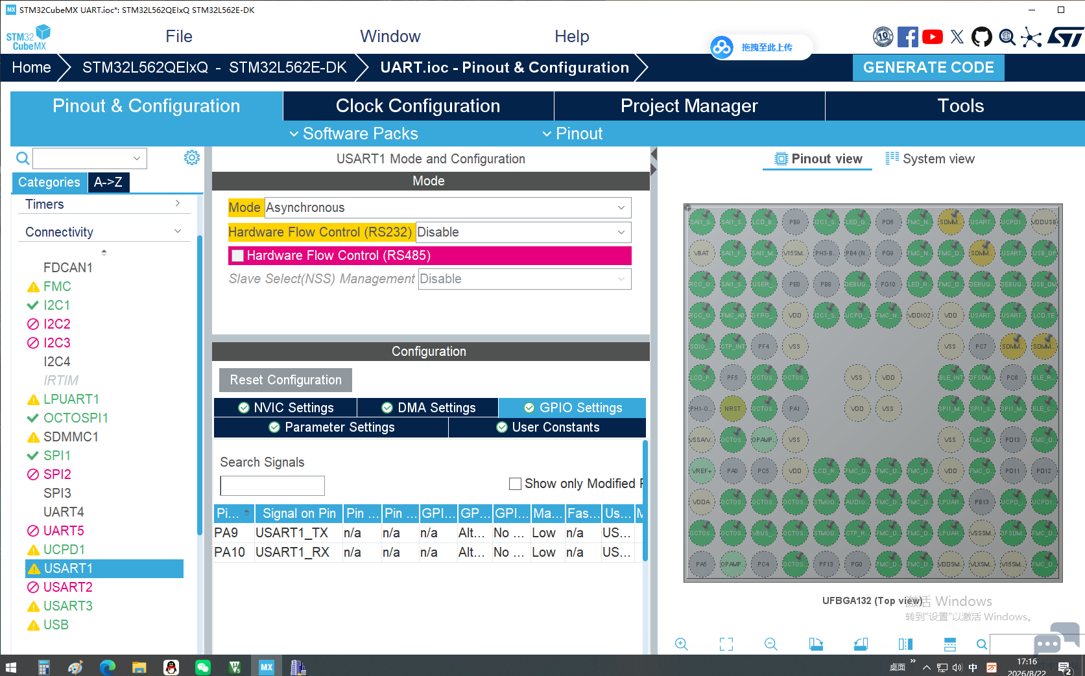Select the PA9 USART1_TX row
This screenshot has width=1085, height=676.
pos(428,533)
